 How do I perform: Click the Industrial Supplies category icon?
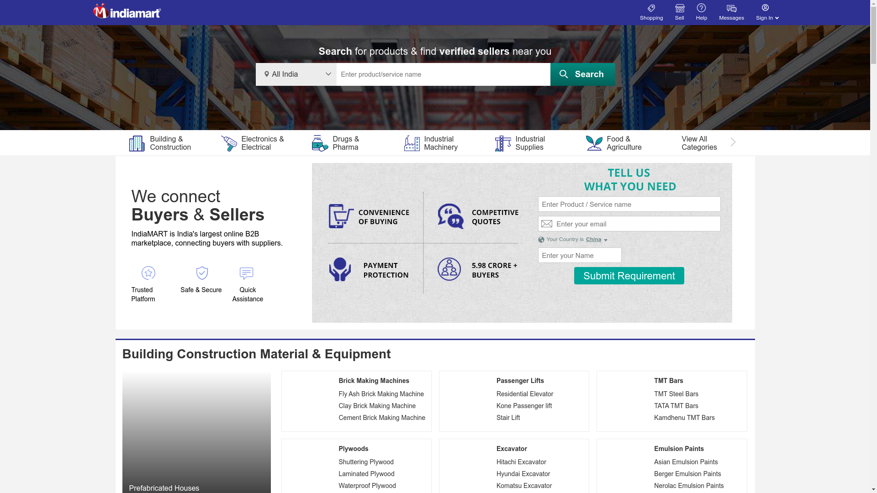[x=503, y=143]
